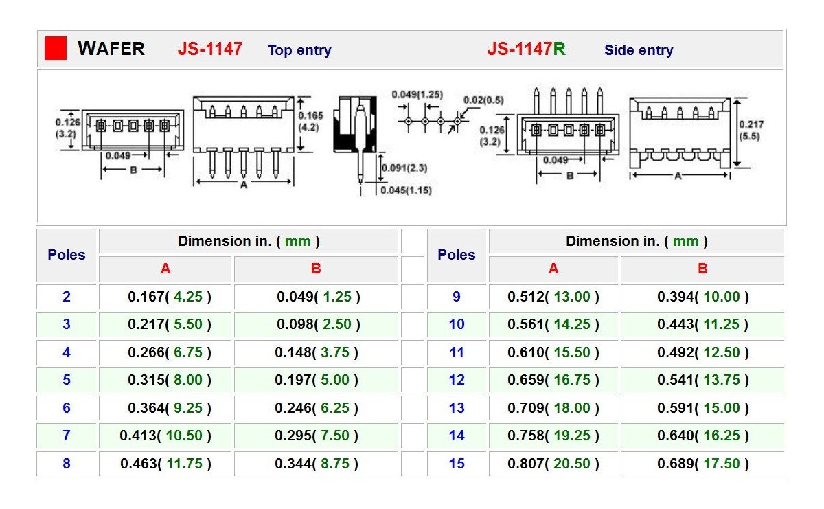Click the cell showing 0.807( 20.50 )
Screen dimensions: 824x509
click(553, 464)
